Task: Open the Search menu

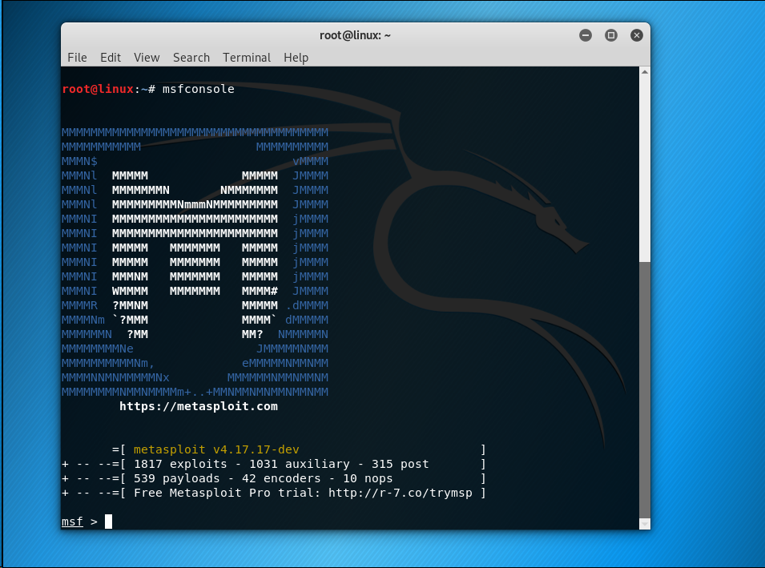Action: [x=191, y=58]
